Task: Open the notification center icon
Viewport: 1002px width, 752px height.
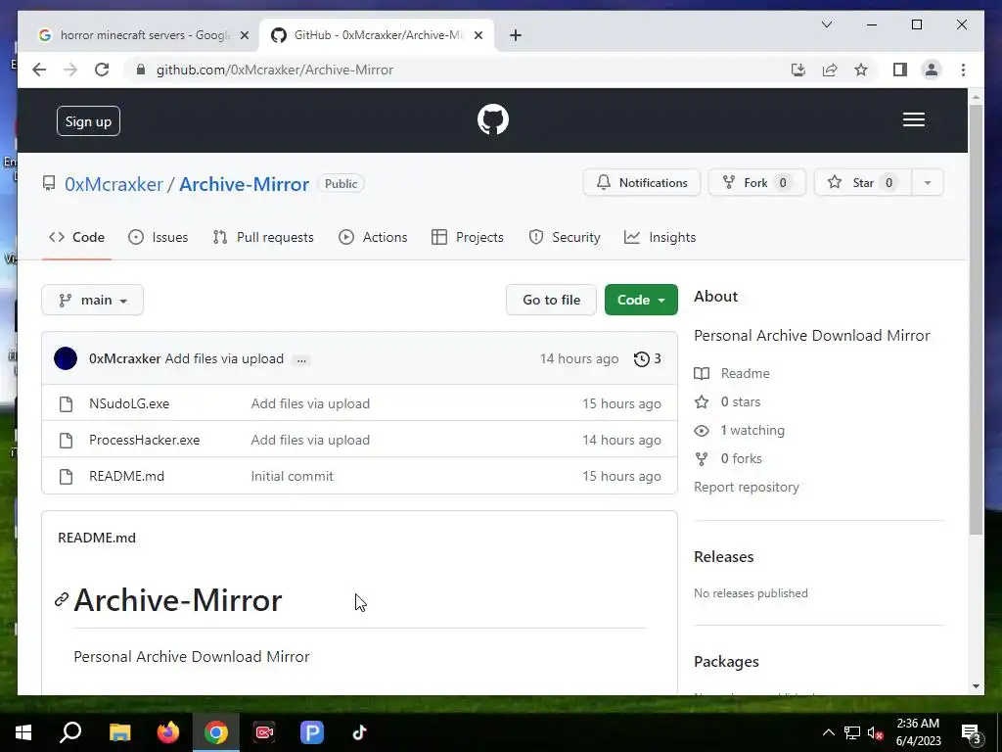Action: point(972,733)
